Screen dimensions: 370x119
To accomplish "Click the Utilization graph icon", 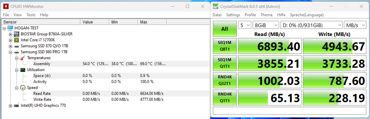I will (23, 70).
